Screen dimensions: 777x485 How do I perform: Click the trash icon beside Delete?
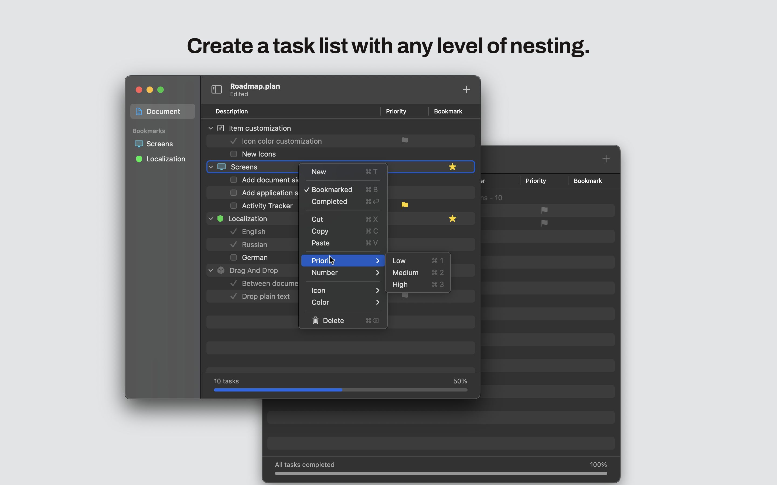(x=315, y=320)
